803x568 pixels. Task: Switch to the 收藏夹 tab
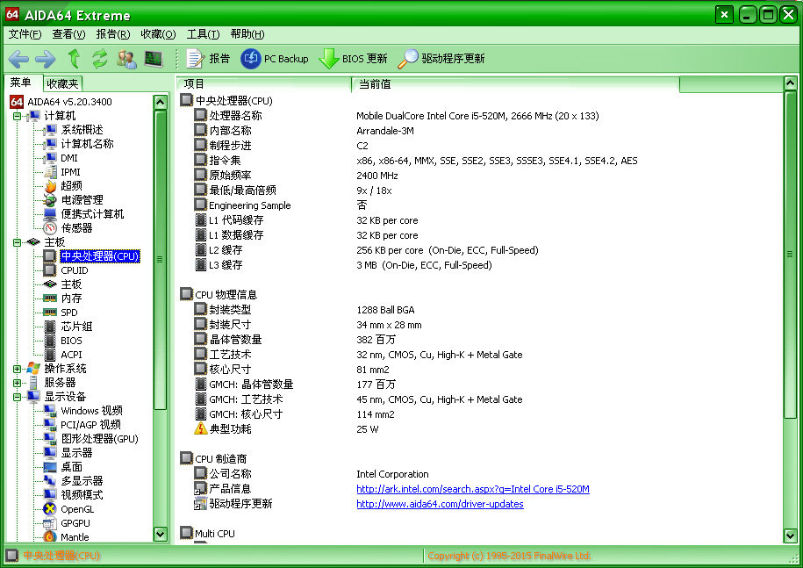point(62,83)
